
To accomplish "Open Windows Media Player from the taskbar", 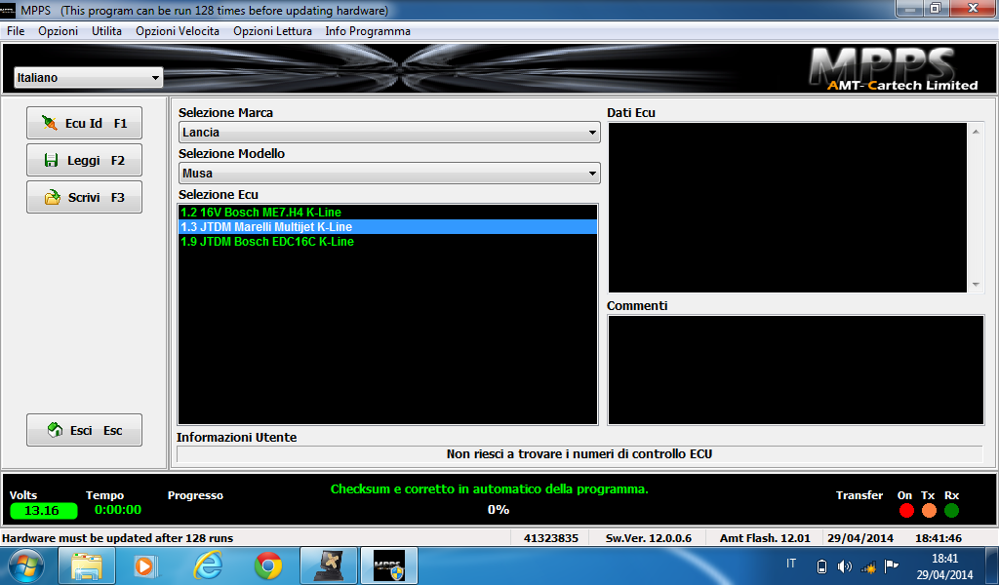I will pos(147,565).
